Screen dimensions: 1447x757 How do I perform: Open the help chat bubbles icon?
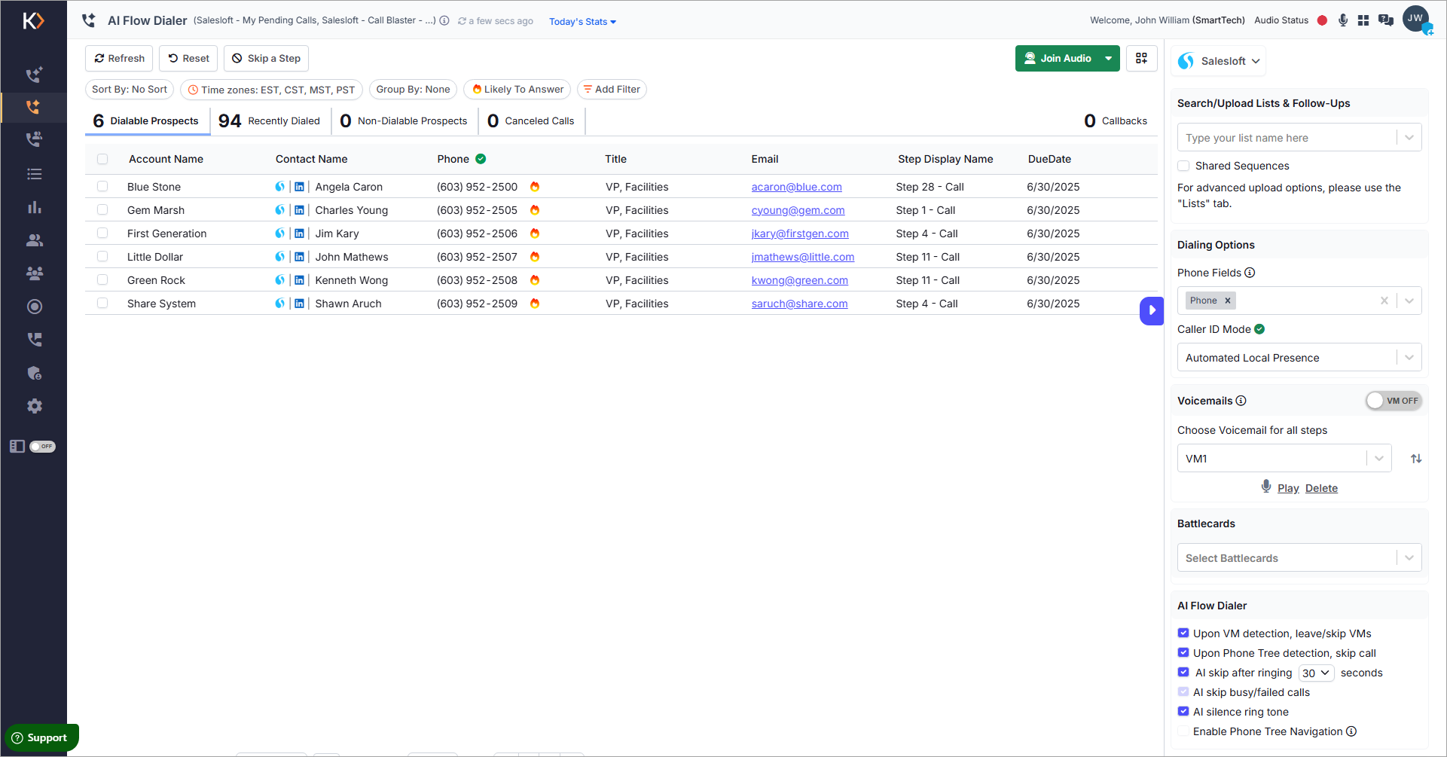click(1385, 20)
